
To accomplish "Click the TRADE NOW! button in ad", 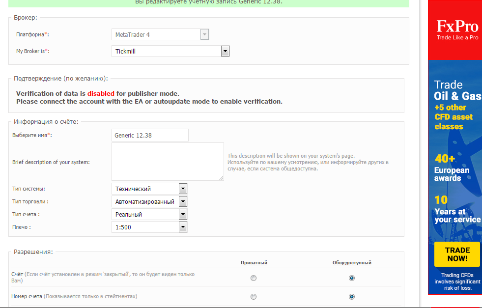I will click(457, 254).
